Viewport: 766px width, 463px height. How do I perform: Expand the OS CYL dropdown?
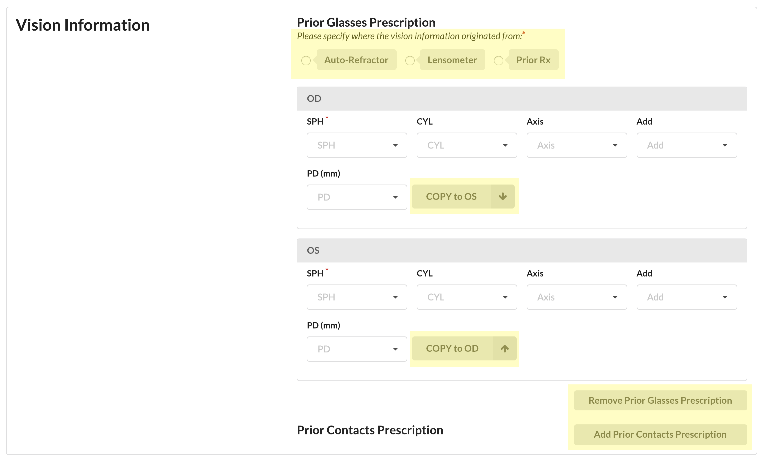[467, 297]
